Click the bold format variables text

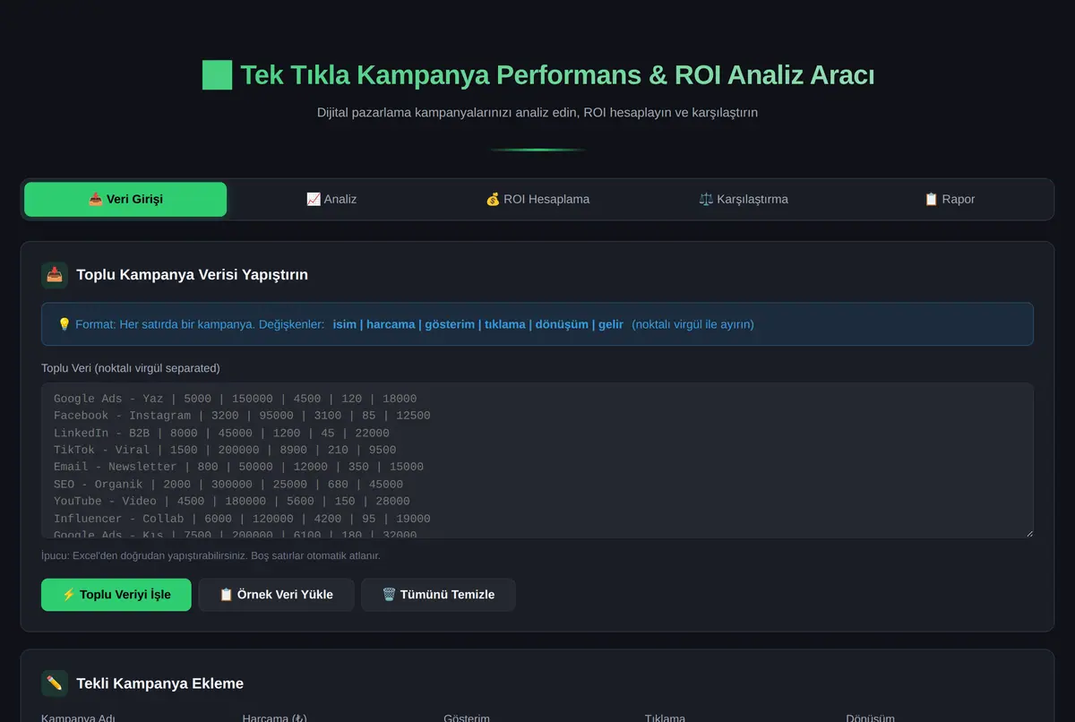477,324
